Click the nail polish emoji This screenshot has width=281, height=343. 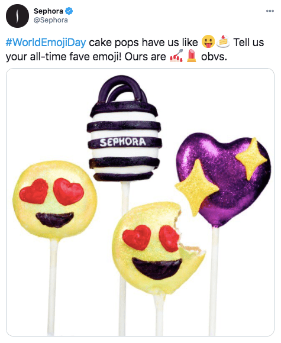coord(176,56)
